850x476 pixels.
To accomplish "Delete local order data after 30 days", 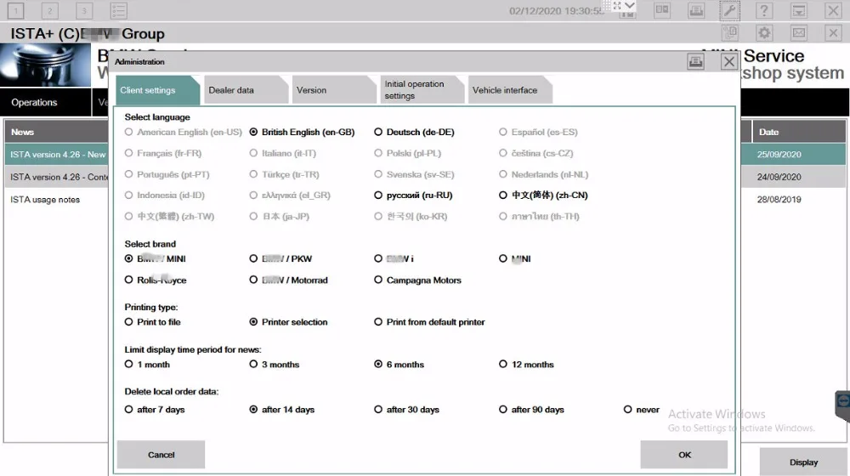I will coord(406,410).
